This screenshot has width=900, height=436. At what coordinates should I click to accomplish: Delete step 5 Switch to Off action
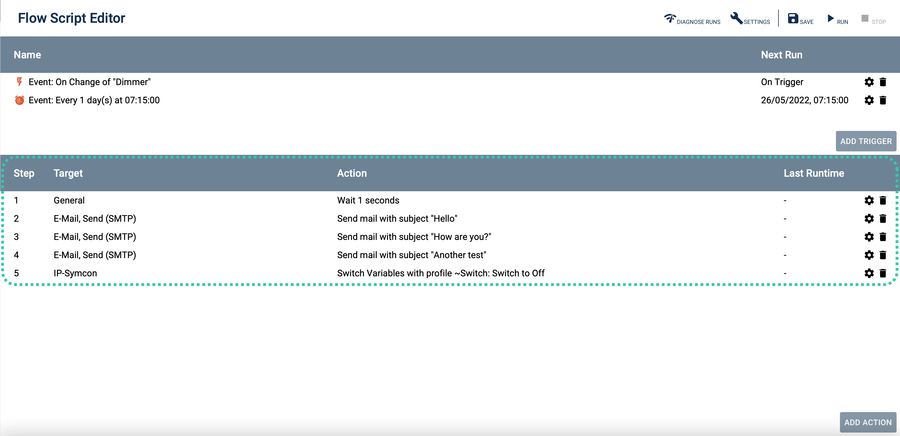883,273
